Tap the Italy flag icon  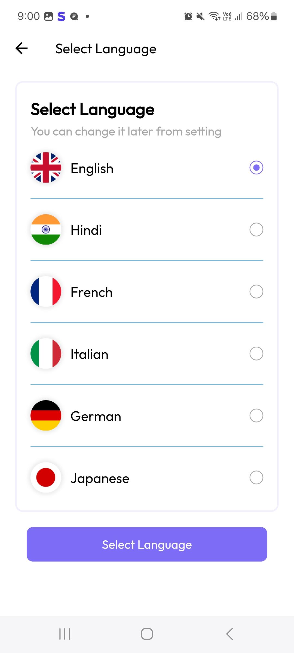click(46, 353)
